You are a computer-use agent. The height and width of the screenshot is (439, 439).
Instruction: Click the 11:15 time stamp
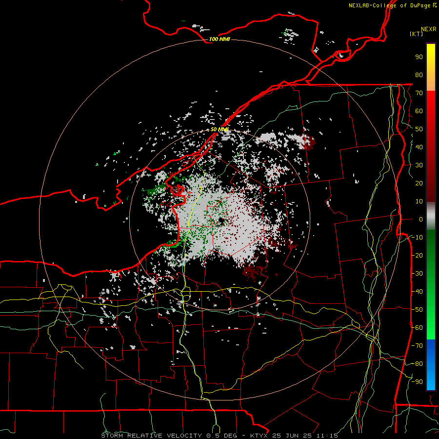[327, 436]
